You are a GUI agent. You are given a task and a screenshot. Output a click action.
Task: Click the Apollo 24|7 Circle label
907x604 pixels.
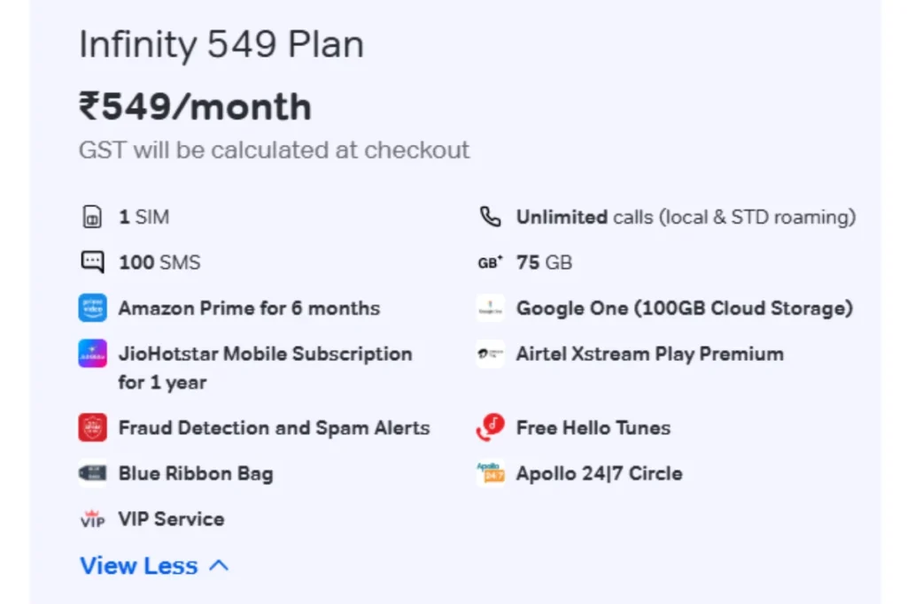point(599,474)
